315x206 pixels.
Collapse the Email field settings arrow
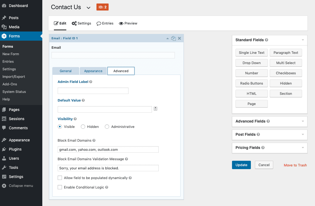(x=168, y=38)
